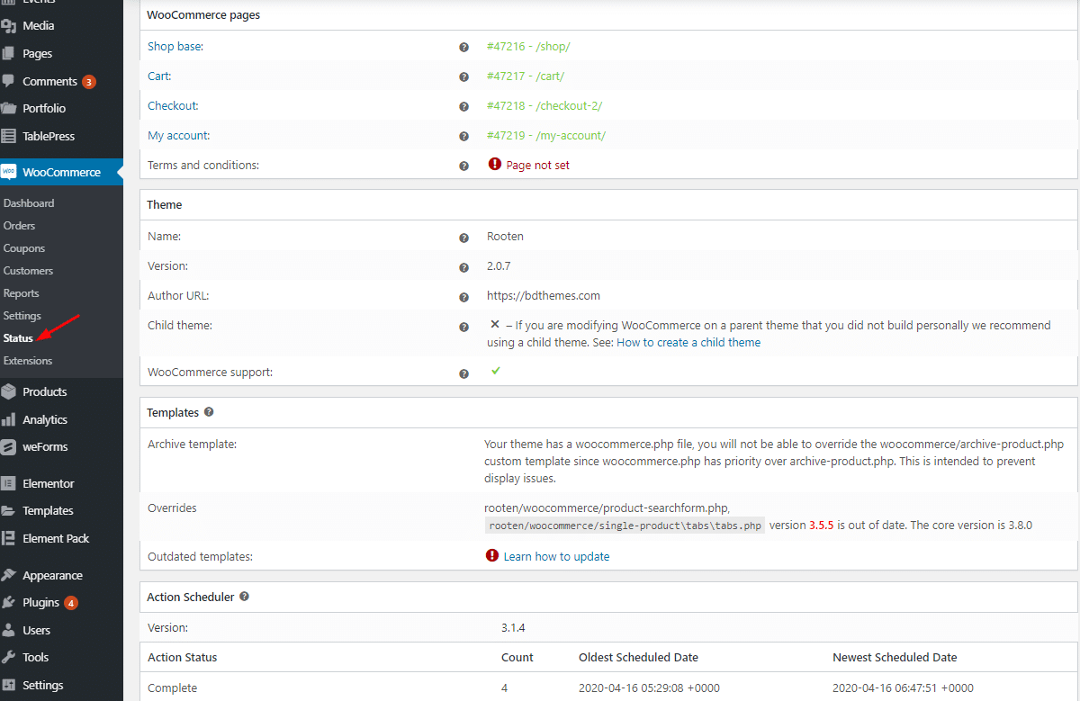
Task: Open the #47218 /checkout-2/ link
Action: (x=544, y=106)
